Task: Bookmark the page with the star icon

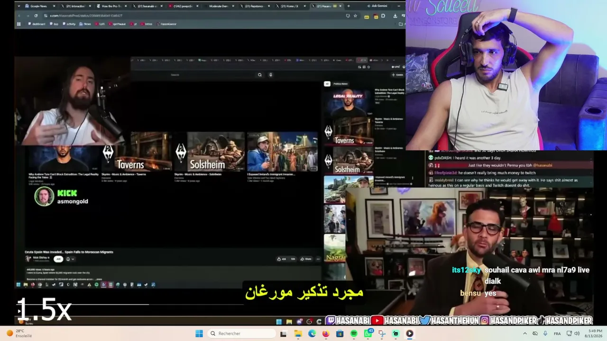Action: 355,16
